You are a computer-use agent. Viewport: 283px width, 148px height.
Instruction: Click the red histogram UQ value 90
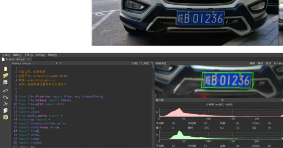pos(270,128)
